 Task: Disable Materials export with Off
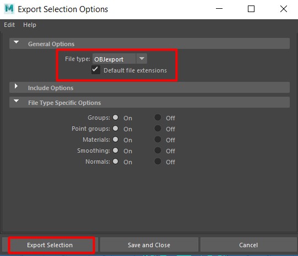click(158, 140)
